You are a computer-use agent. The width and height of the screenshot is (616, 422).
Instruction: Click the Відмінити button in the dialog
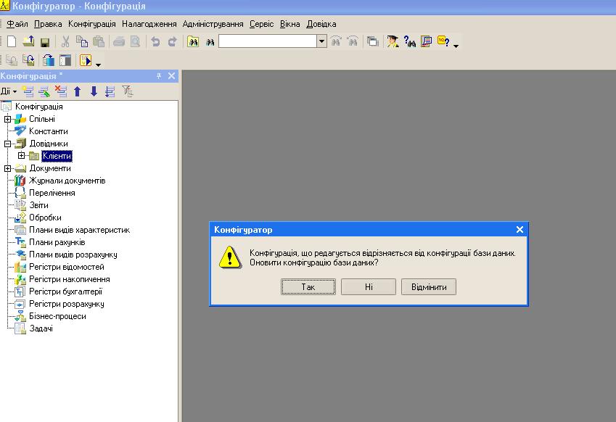(429, 287)
